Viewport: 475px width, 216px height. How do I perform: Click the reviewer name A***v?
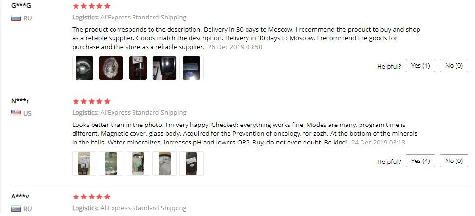pyautogui.click(x=20, y=197)
